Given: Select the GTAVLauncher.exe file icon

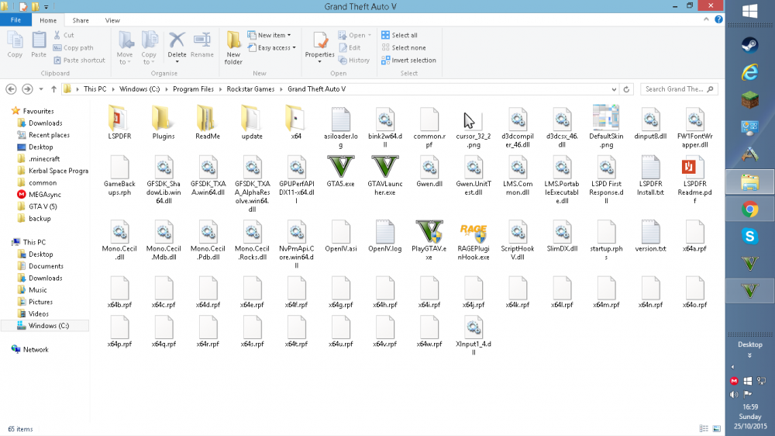Looking at the screenshot, I should pyautogui.click(x=384, y=168).
